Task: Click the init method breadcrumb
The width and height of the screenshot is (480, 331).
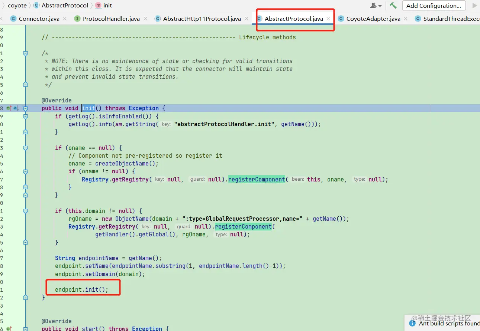Action: (107, 6)
